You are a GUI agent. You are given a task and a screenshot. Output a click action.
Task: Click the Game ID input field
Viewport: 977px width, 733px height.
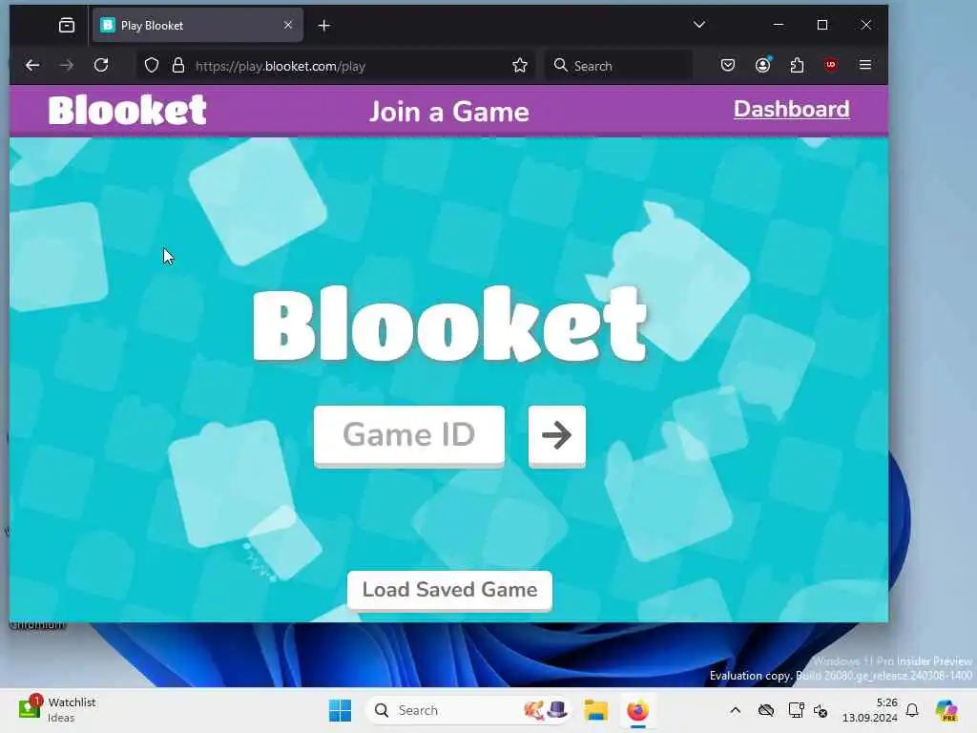click(x=409, y=435)
